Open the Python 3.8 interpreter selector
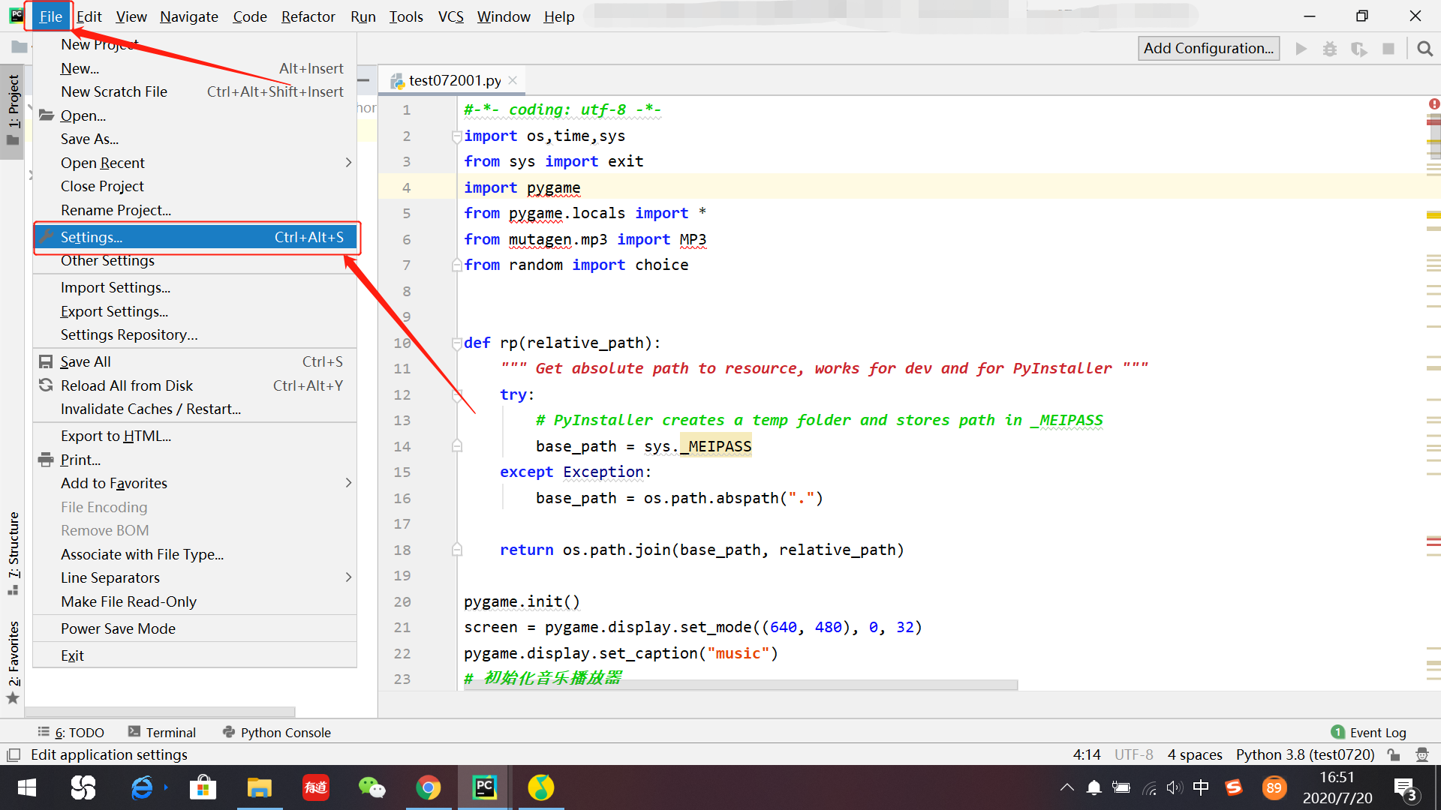This screenshot has height=810, width=1441. coord(1304,754)
